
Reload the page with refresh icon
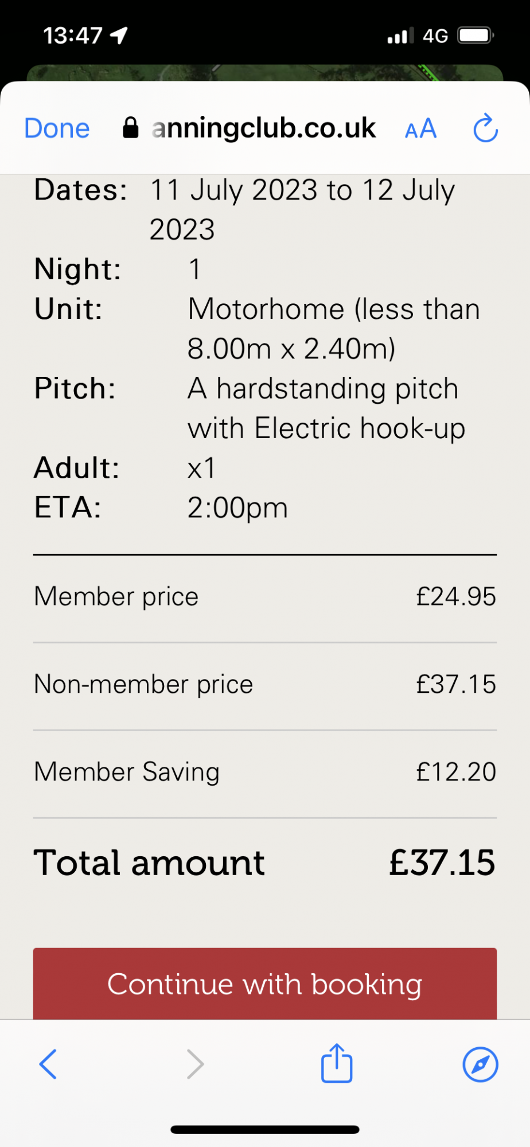click(x=485, y=128)
